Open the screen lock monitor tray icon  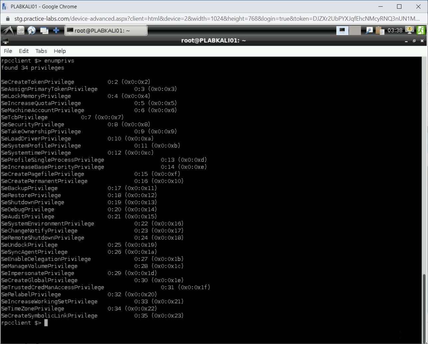click(x=409, y=30)
